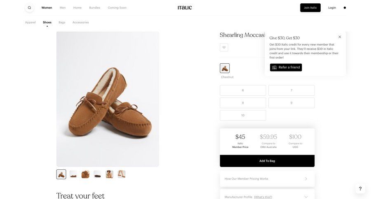Click the gift icon in Refer a friend
This screenshot has height=199, width=371.
click(275, 67)
